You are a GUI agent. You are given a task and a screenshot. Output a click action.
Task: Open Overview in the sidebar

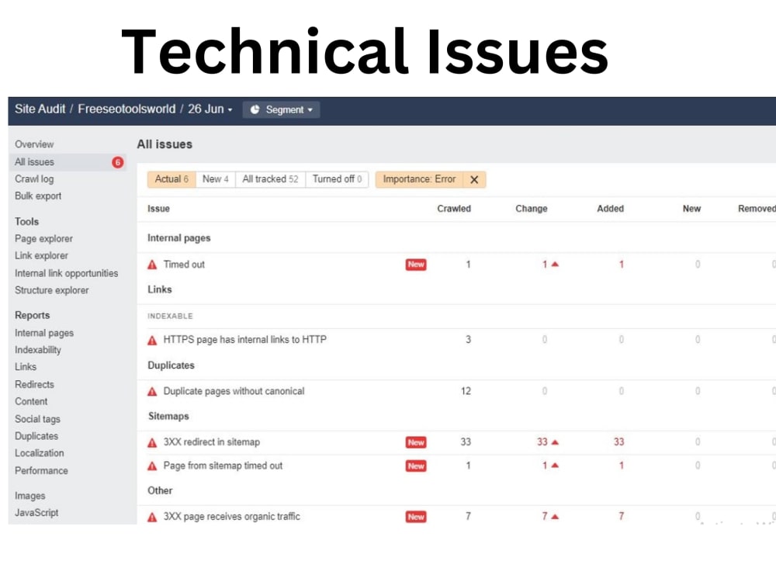[x=34, y=144]
